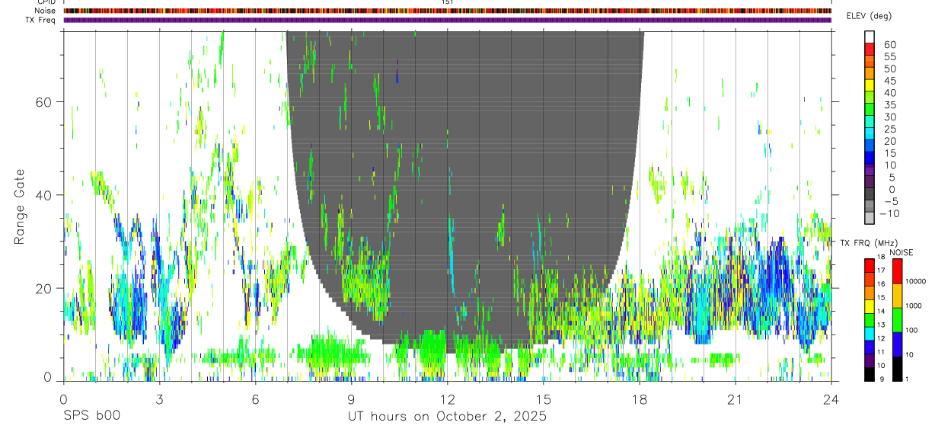The image size is (935, 432).
Task: Click x-axis tick label '12'
Action: click(x=447, y=398)
